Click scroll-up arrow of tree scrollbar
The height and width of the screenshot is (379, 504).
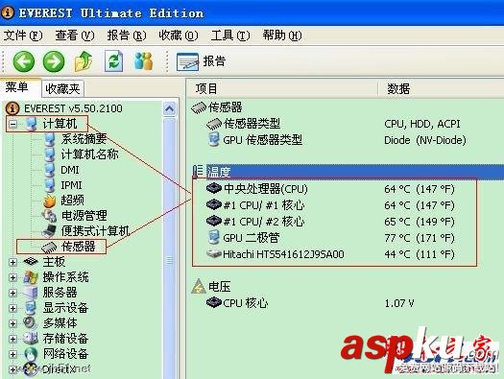click(x=169, y=108)
